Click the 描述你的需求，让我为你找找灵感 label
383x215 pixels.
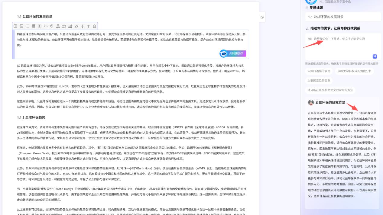[336, 28]
